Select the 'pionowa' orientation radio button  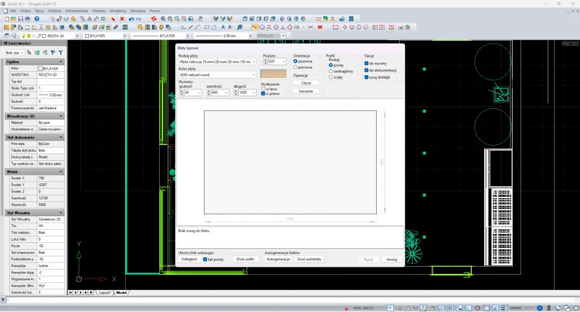pos(295,67)
